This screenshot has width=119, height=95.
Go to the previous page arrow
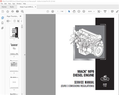tap(48, 11)
